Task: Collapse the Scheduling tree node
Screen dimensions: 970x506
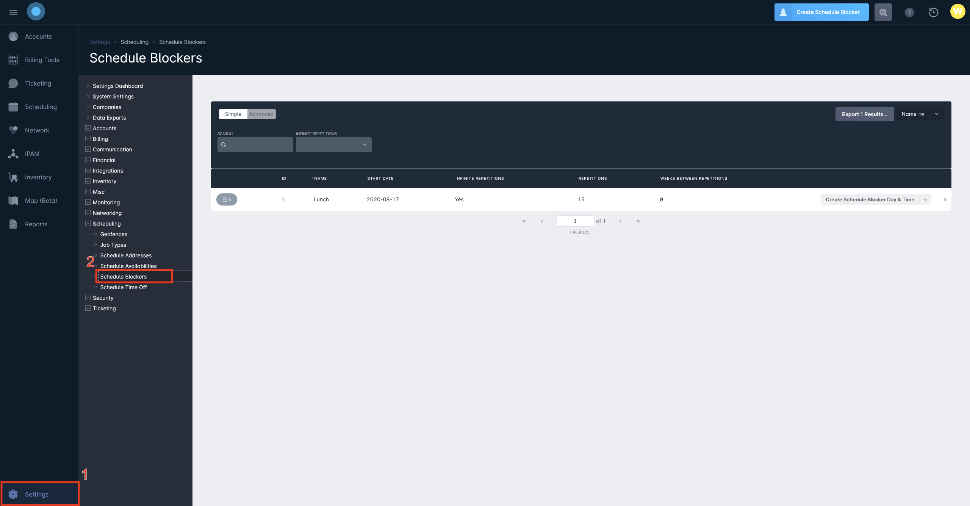Action: [x=88, y=224]
